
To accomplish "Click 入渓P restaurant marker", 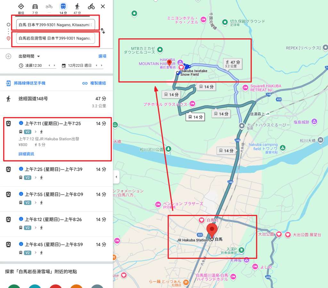I will (242, 250).
